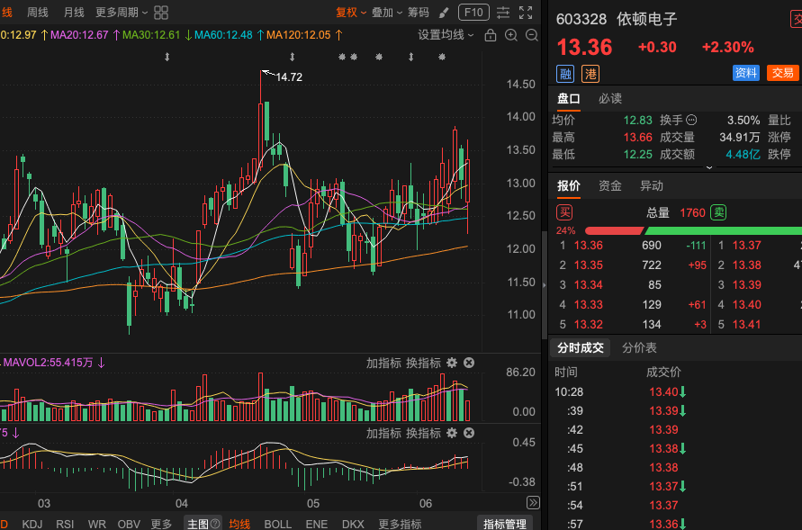Select the 盘口 tab
The image size is (802, 530).
(568, 99)
